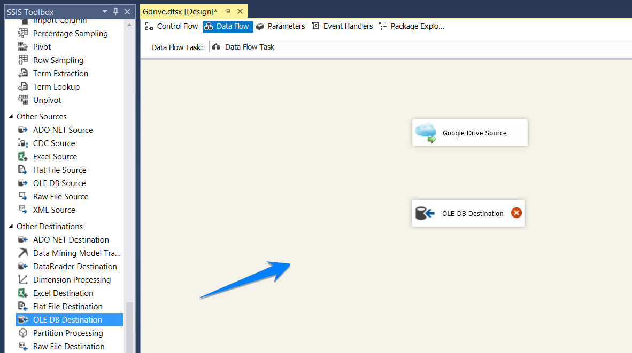Select the Percentage Sampling item
Screen dimensions: 632x353
click(x=70, y=34)
